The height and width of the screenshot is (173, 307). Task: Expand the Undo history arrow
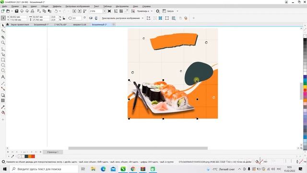60,11
